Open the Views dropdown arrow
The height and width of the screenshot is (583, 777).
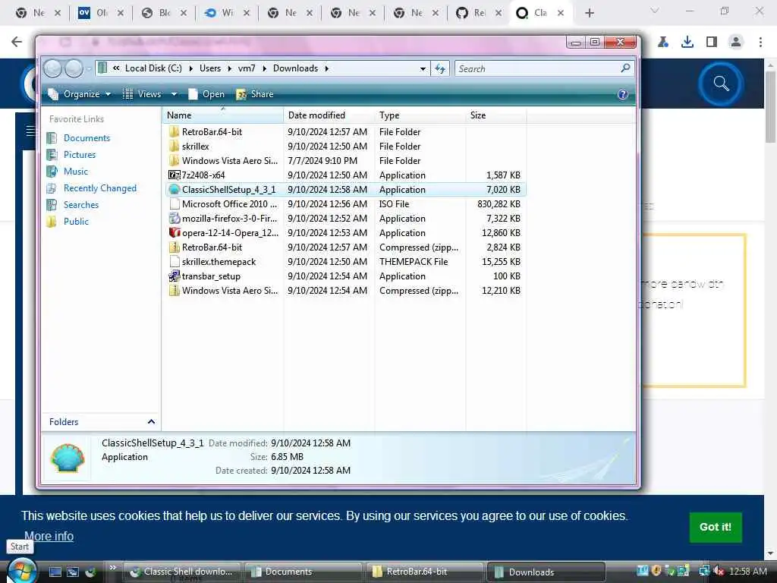coord(174,93)
